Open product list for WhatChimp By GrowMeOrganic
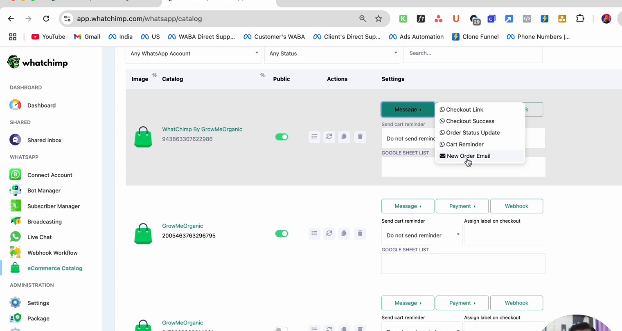Screen dimensions: 622x331 [314, 136]
